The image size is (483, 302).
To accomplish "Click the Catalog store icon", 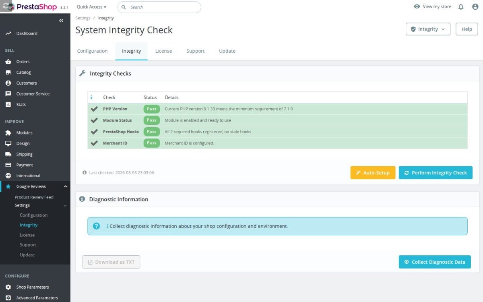I will (x=8, y=72).
